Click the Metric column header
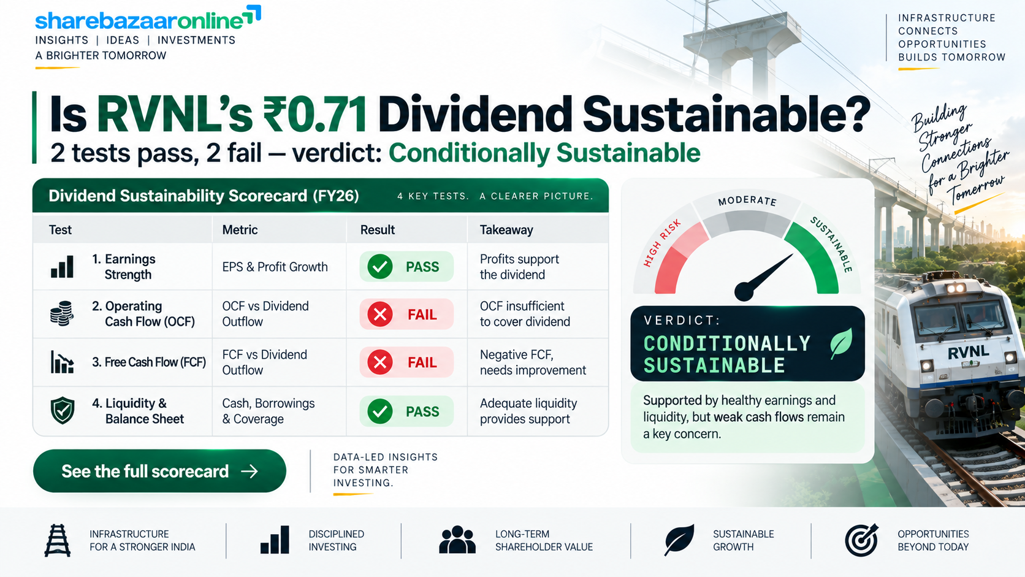Image resolution: width=1025 pixels, height=577 pixels. coord(240,230)
